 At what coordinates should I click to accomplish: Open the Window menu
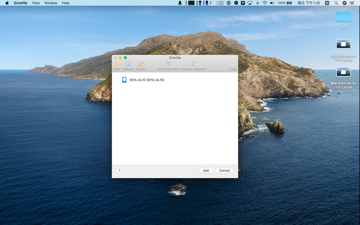coord(51,3)
